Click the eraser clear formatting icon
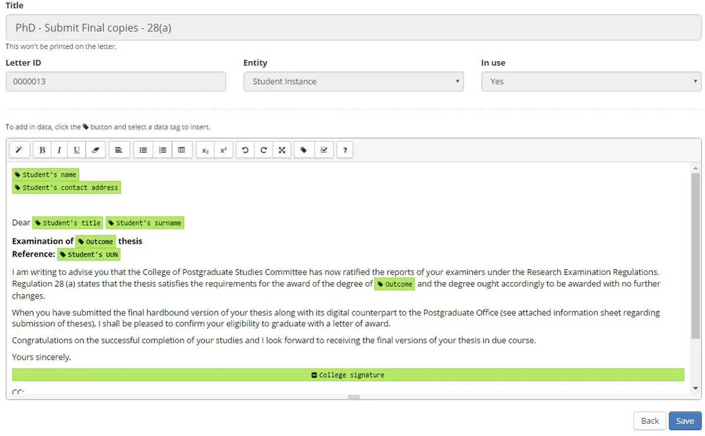Screen dimensions: 705x436 point(95,150)
